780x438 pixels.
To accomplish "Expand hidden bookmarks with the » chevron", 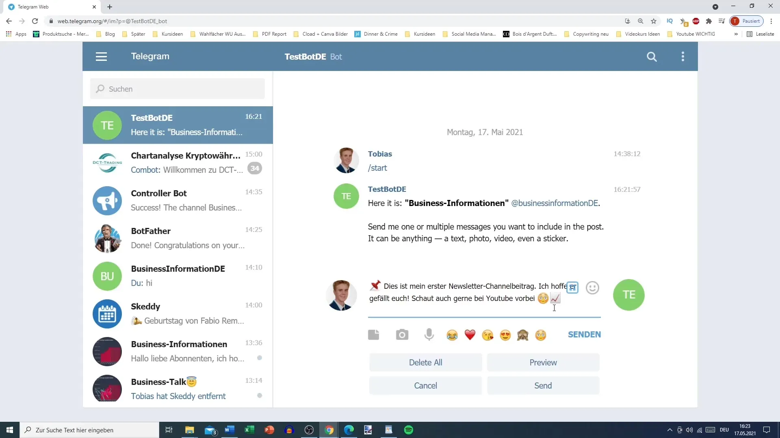I will 736,34.
